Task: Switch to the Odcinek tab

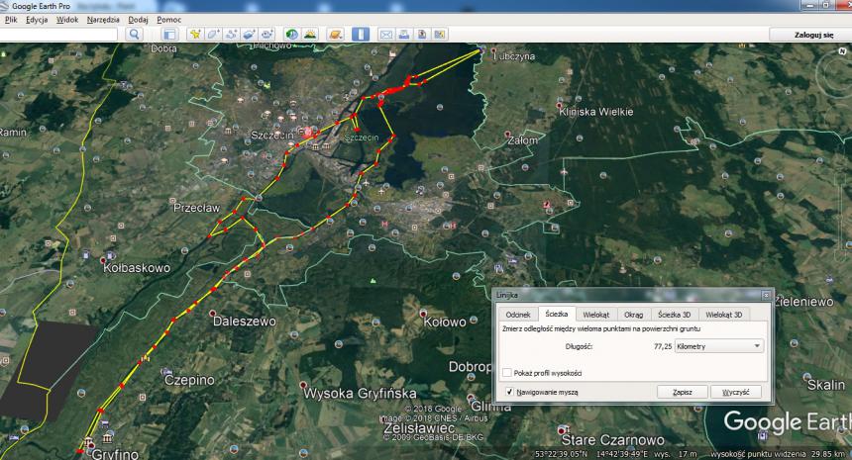Action: pyautogui.click(x=517, y=315)
